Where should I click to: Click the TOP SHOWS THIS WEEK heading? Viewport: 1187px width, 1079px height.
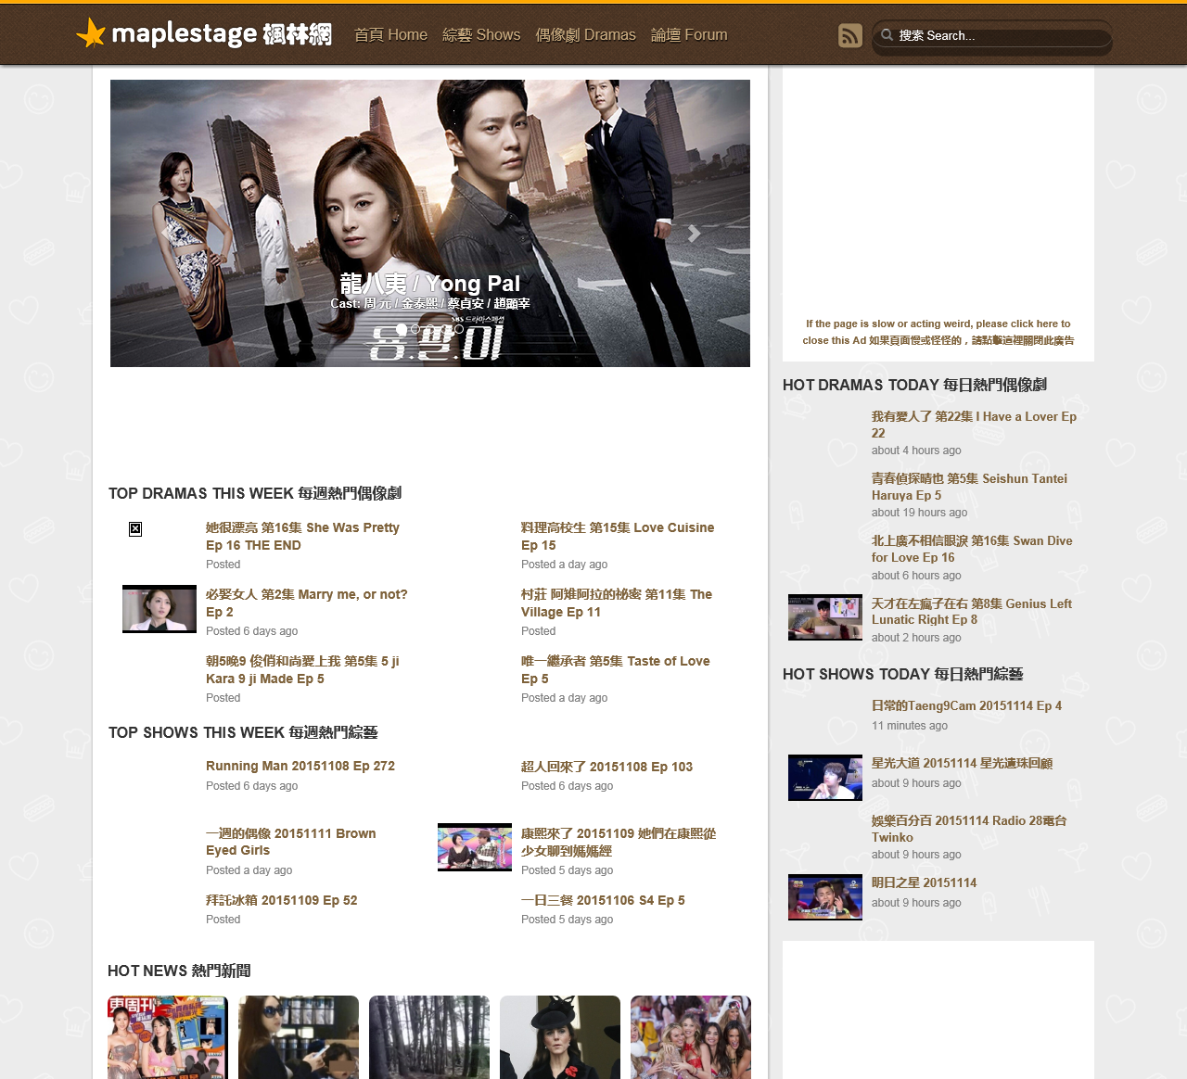(243, 732)
